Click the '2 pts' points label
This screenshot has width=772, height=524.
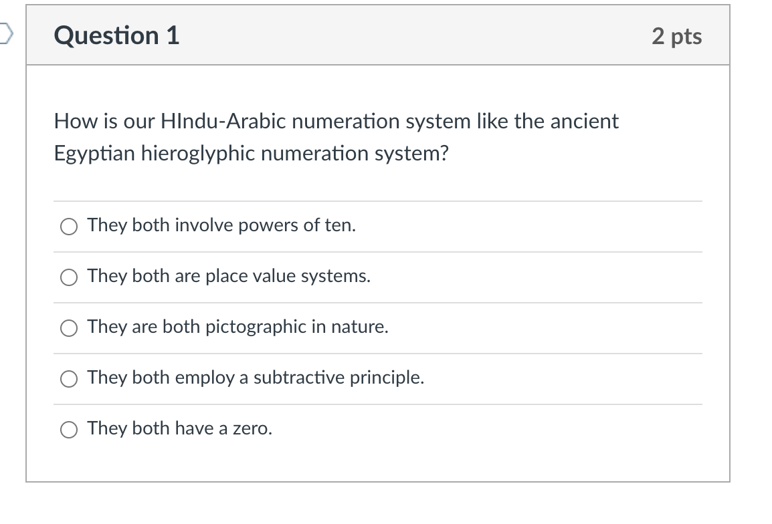point(676,36)
